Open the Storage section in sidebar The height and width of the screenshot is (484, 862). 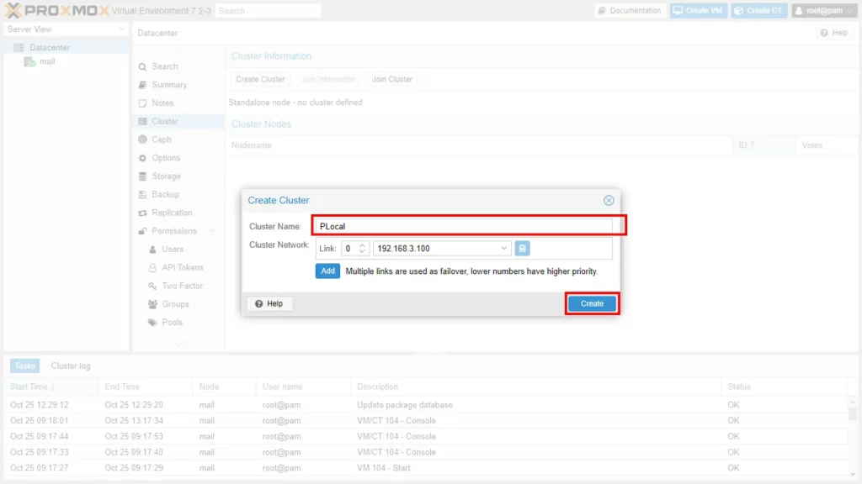[x=166, y=176]
